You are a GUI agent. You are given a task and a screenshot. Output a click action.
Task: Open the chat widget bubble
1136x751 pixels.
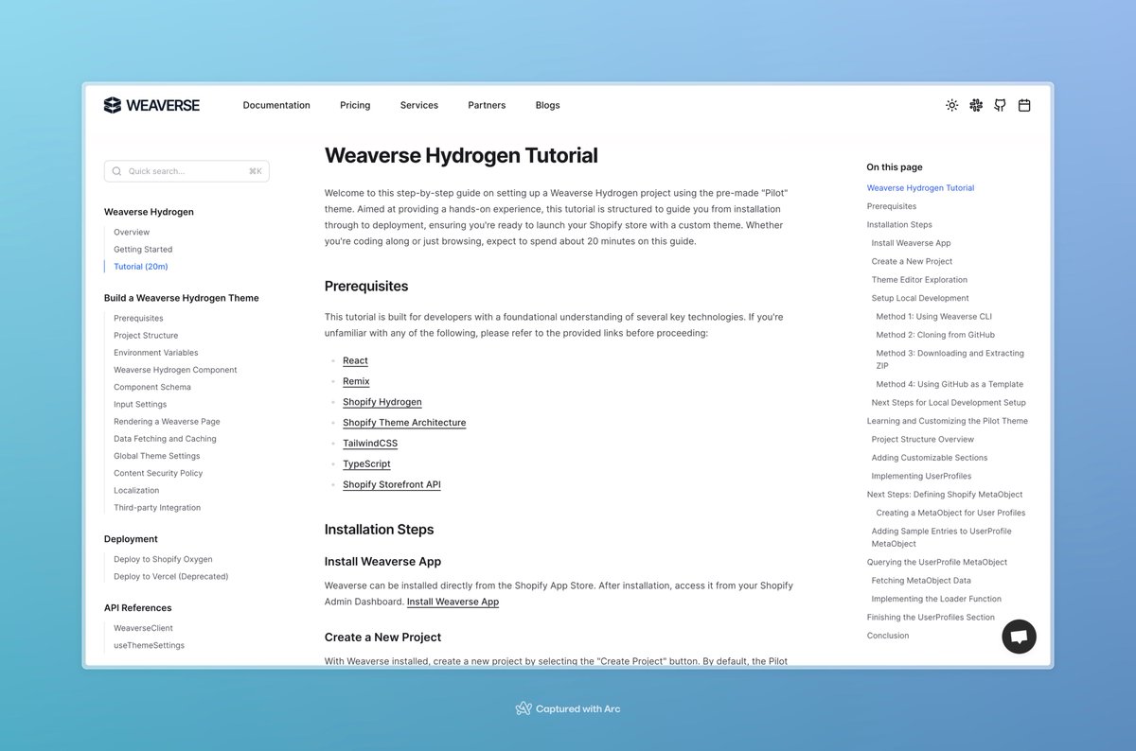(x=1020, y=637)
